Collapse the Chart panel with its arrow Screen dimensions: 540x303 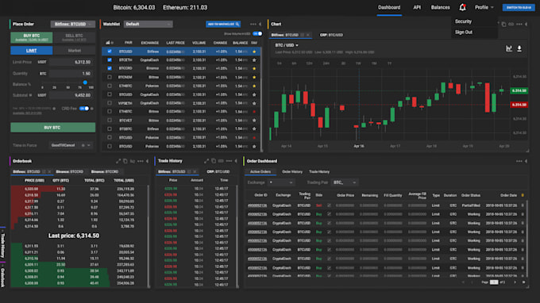coord(526,24)
